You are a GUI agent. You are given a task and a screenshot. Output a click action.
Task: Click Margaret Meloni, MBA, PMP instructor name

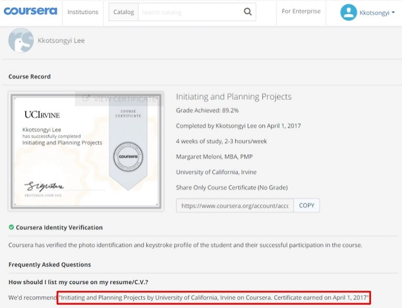click(x=214, y=157)
